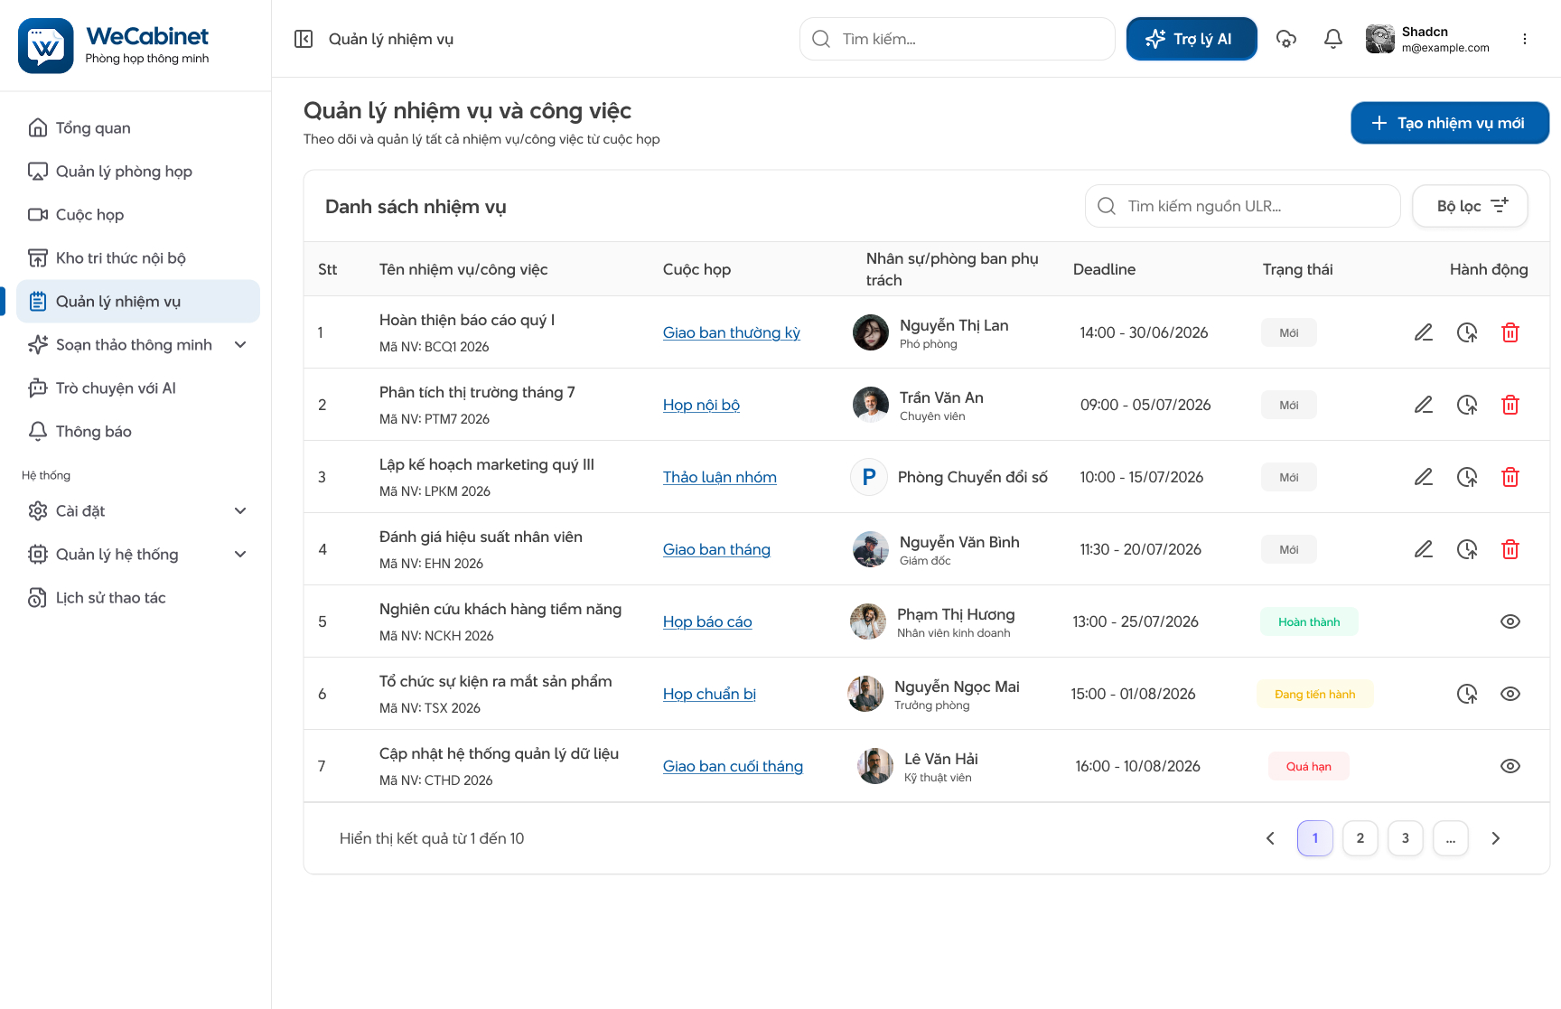Screen dimensions: 1561x1009
Task: View details of Cập nhật hệ thống task
Action: (x=1510, y=766)
